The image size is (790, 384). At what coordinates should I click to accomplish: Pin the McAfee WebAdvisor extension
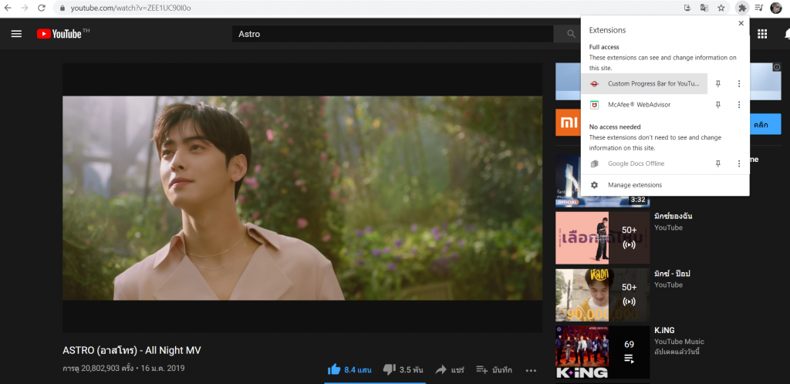tap(718, 105)
